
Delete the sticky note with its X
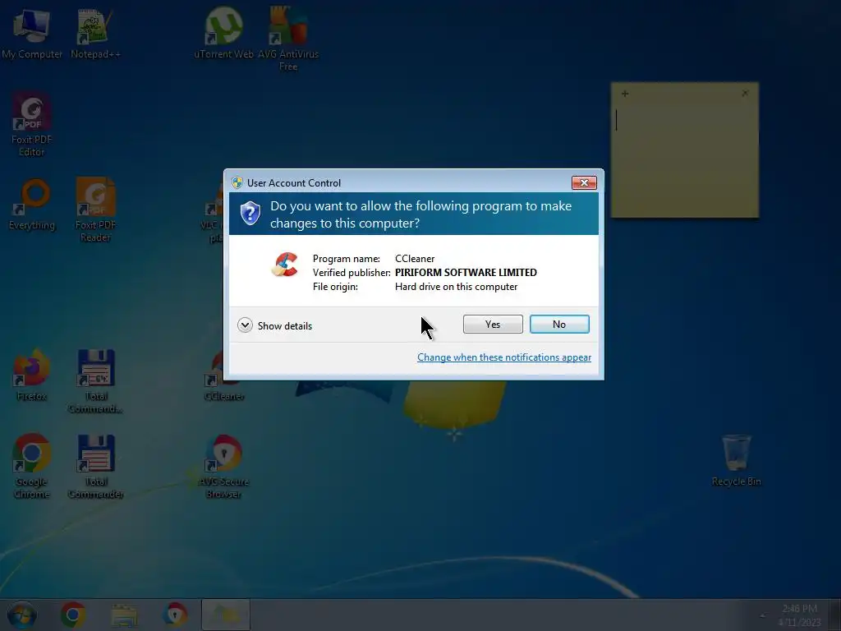pyautogui.click(x=745, y=94)
